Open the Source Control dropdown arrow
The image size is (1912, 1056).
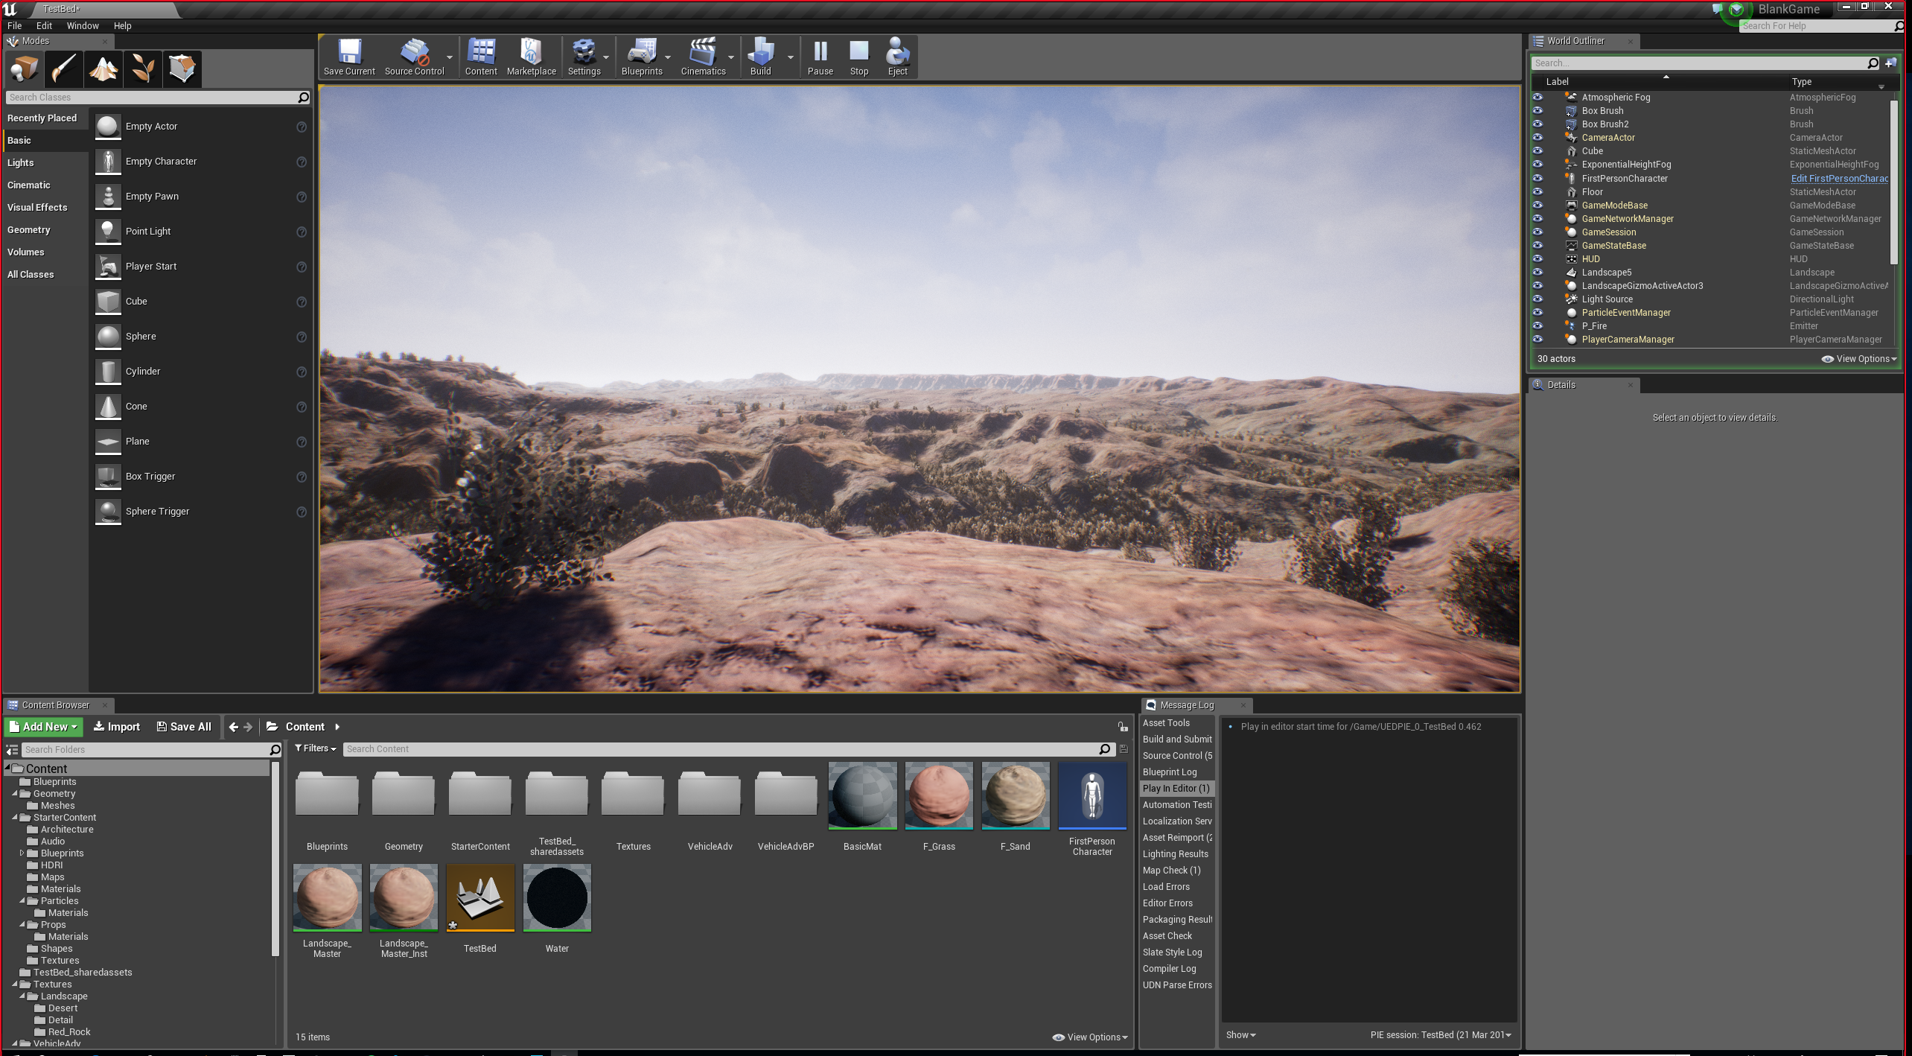tap(450, 57)
